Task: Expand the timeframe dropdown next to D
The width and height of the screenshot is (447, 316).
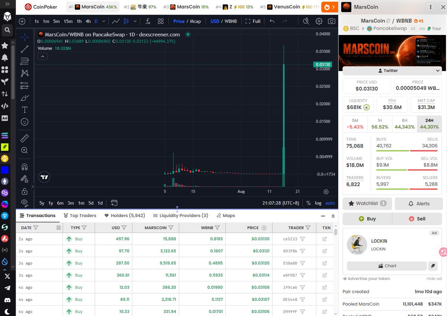Action: [104, 21]
